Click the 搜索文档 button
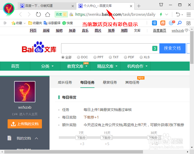 pyautogui.click(x=172, y=48)
